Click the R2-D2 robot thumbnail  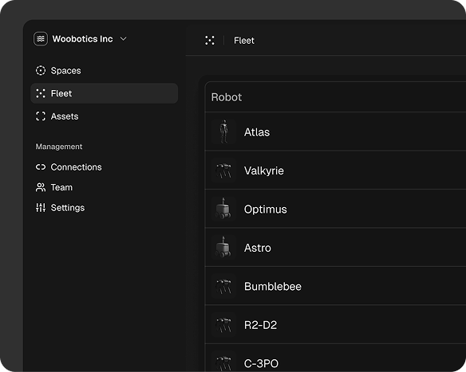[x=223, y=324]
